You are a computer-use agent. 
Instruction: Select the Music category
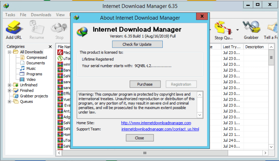[31, 69]
